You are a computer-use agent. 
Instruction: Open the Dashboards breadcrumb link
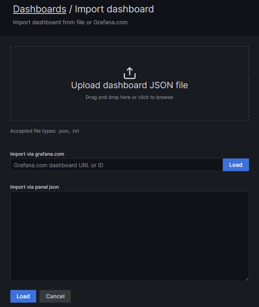(x=40, y=9)
